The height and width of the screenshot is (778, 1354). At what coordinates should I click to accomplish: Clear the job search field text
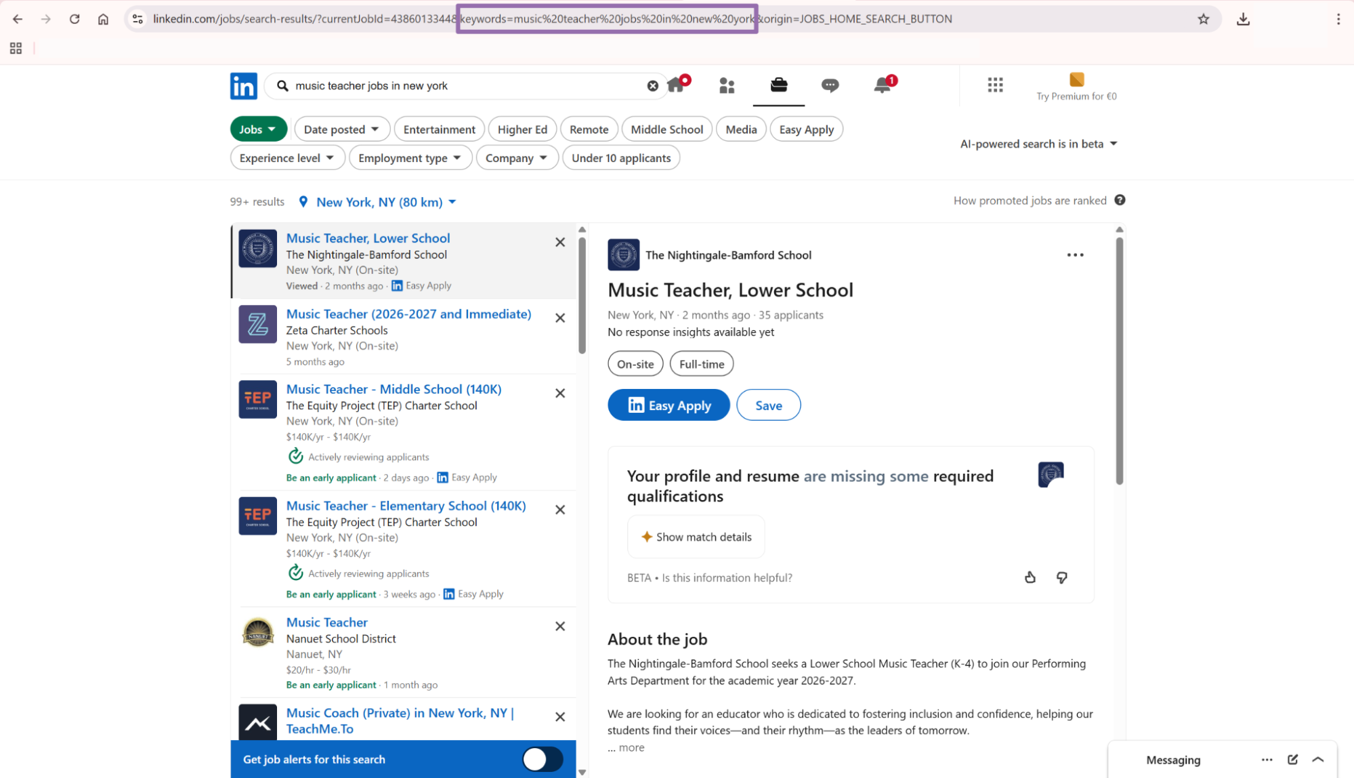(652, 86)
